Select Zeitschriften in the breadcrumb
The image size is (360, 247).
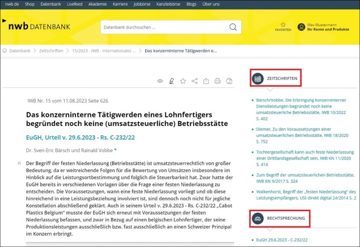51,51
